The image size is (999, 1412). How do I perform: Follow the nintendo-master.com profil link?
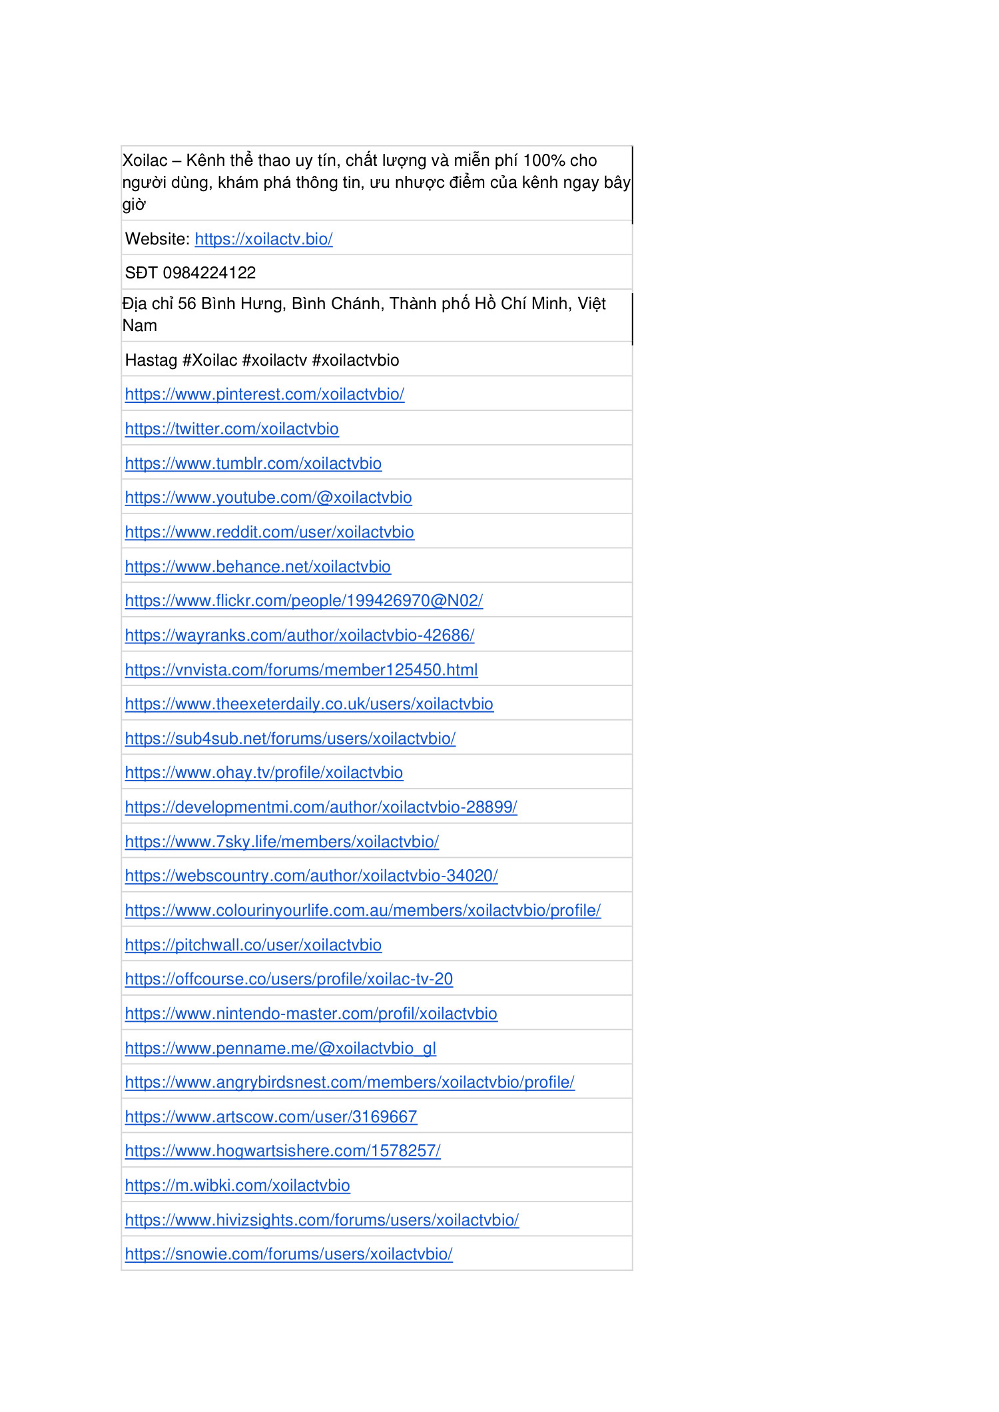(x=311, y=1014)
